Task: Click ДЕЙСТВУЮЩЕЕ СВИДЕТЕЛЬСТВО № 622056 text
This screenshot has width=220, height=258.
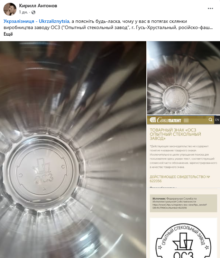Action: [180, 179]
